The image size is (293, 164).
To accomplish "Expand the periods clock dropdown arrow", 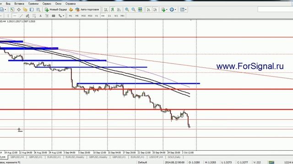I will tap(175, 10).
